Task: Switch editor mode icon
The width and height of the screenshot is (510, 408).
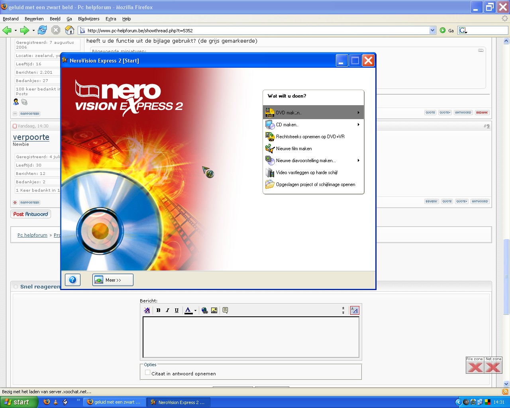Action: [x=354, y=310]
